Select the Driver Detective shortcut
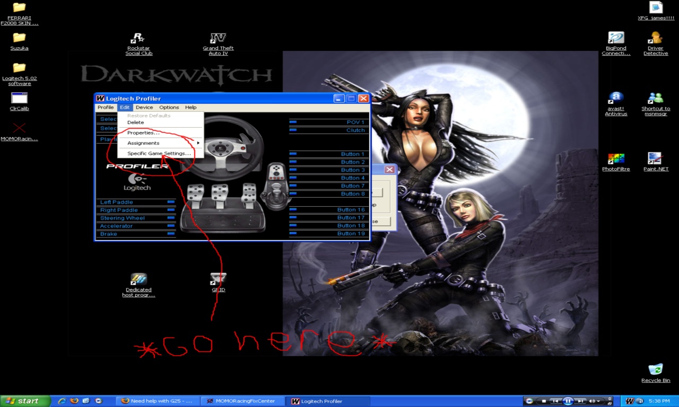 [656, 44]
